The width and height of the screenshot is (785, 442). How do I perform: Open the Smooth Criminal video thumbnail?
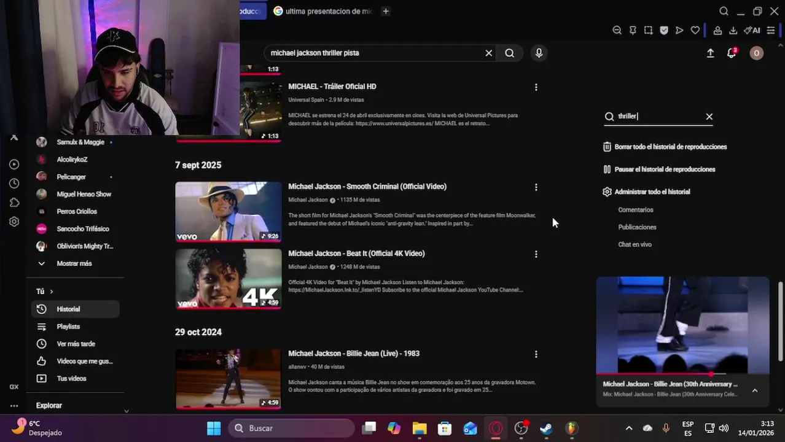click(x=228, y=211)
